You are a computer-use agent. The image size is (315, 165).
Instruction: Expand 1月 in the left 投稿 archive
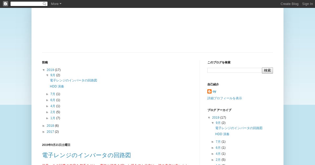[48, 118]
